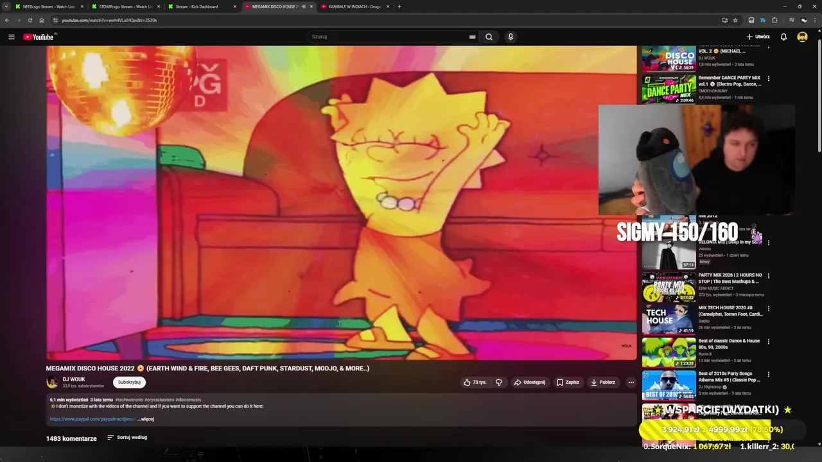The image size is (822, 462).
Task: Open DJ WOUK channel avatar
Action: point(52,382)
